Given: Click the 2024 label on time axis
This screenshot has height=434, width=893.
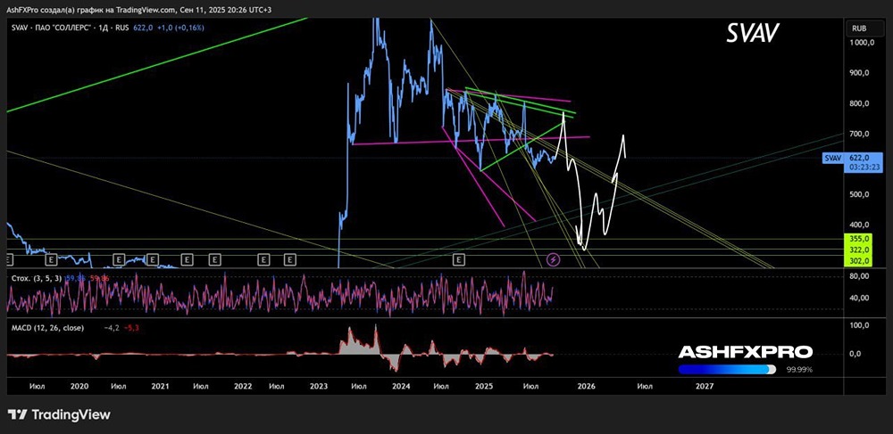Looking at the screenshot, I should 401,386.
